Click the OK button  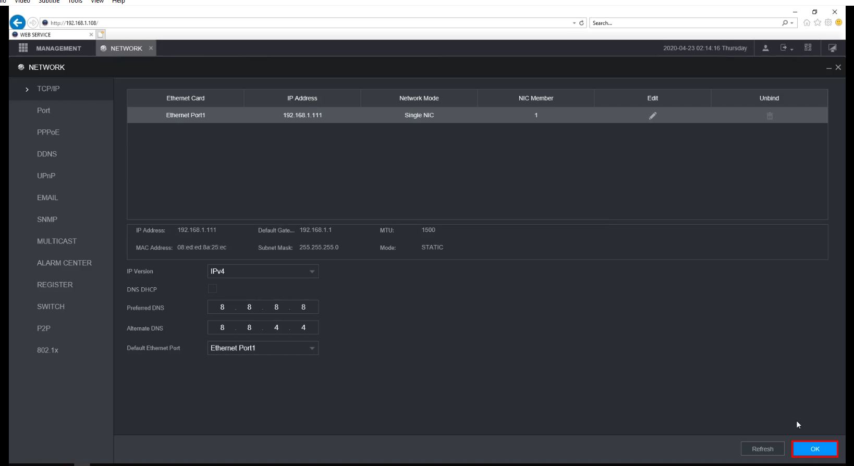tap(815, 449)
